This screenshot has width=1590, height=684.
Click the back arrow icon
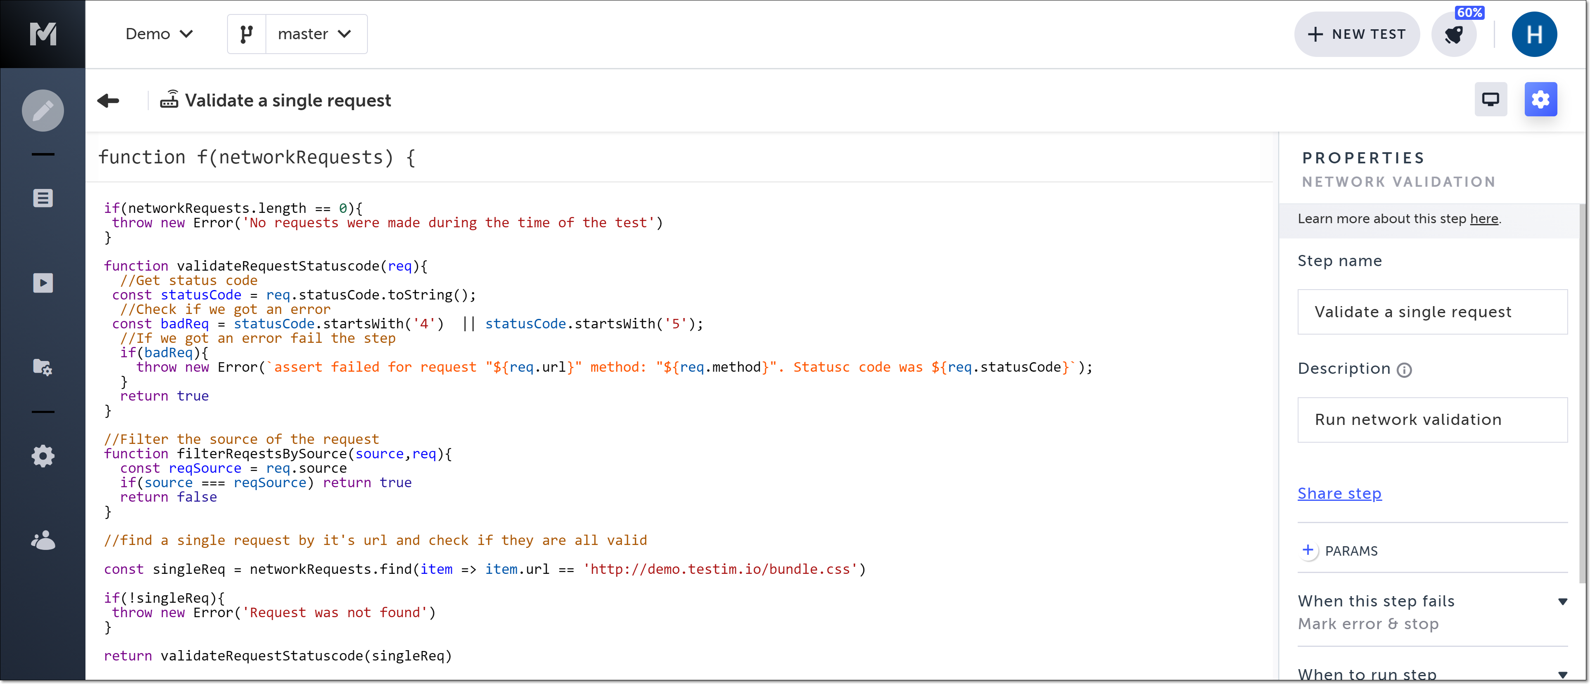(108, 101)
